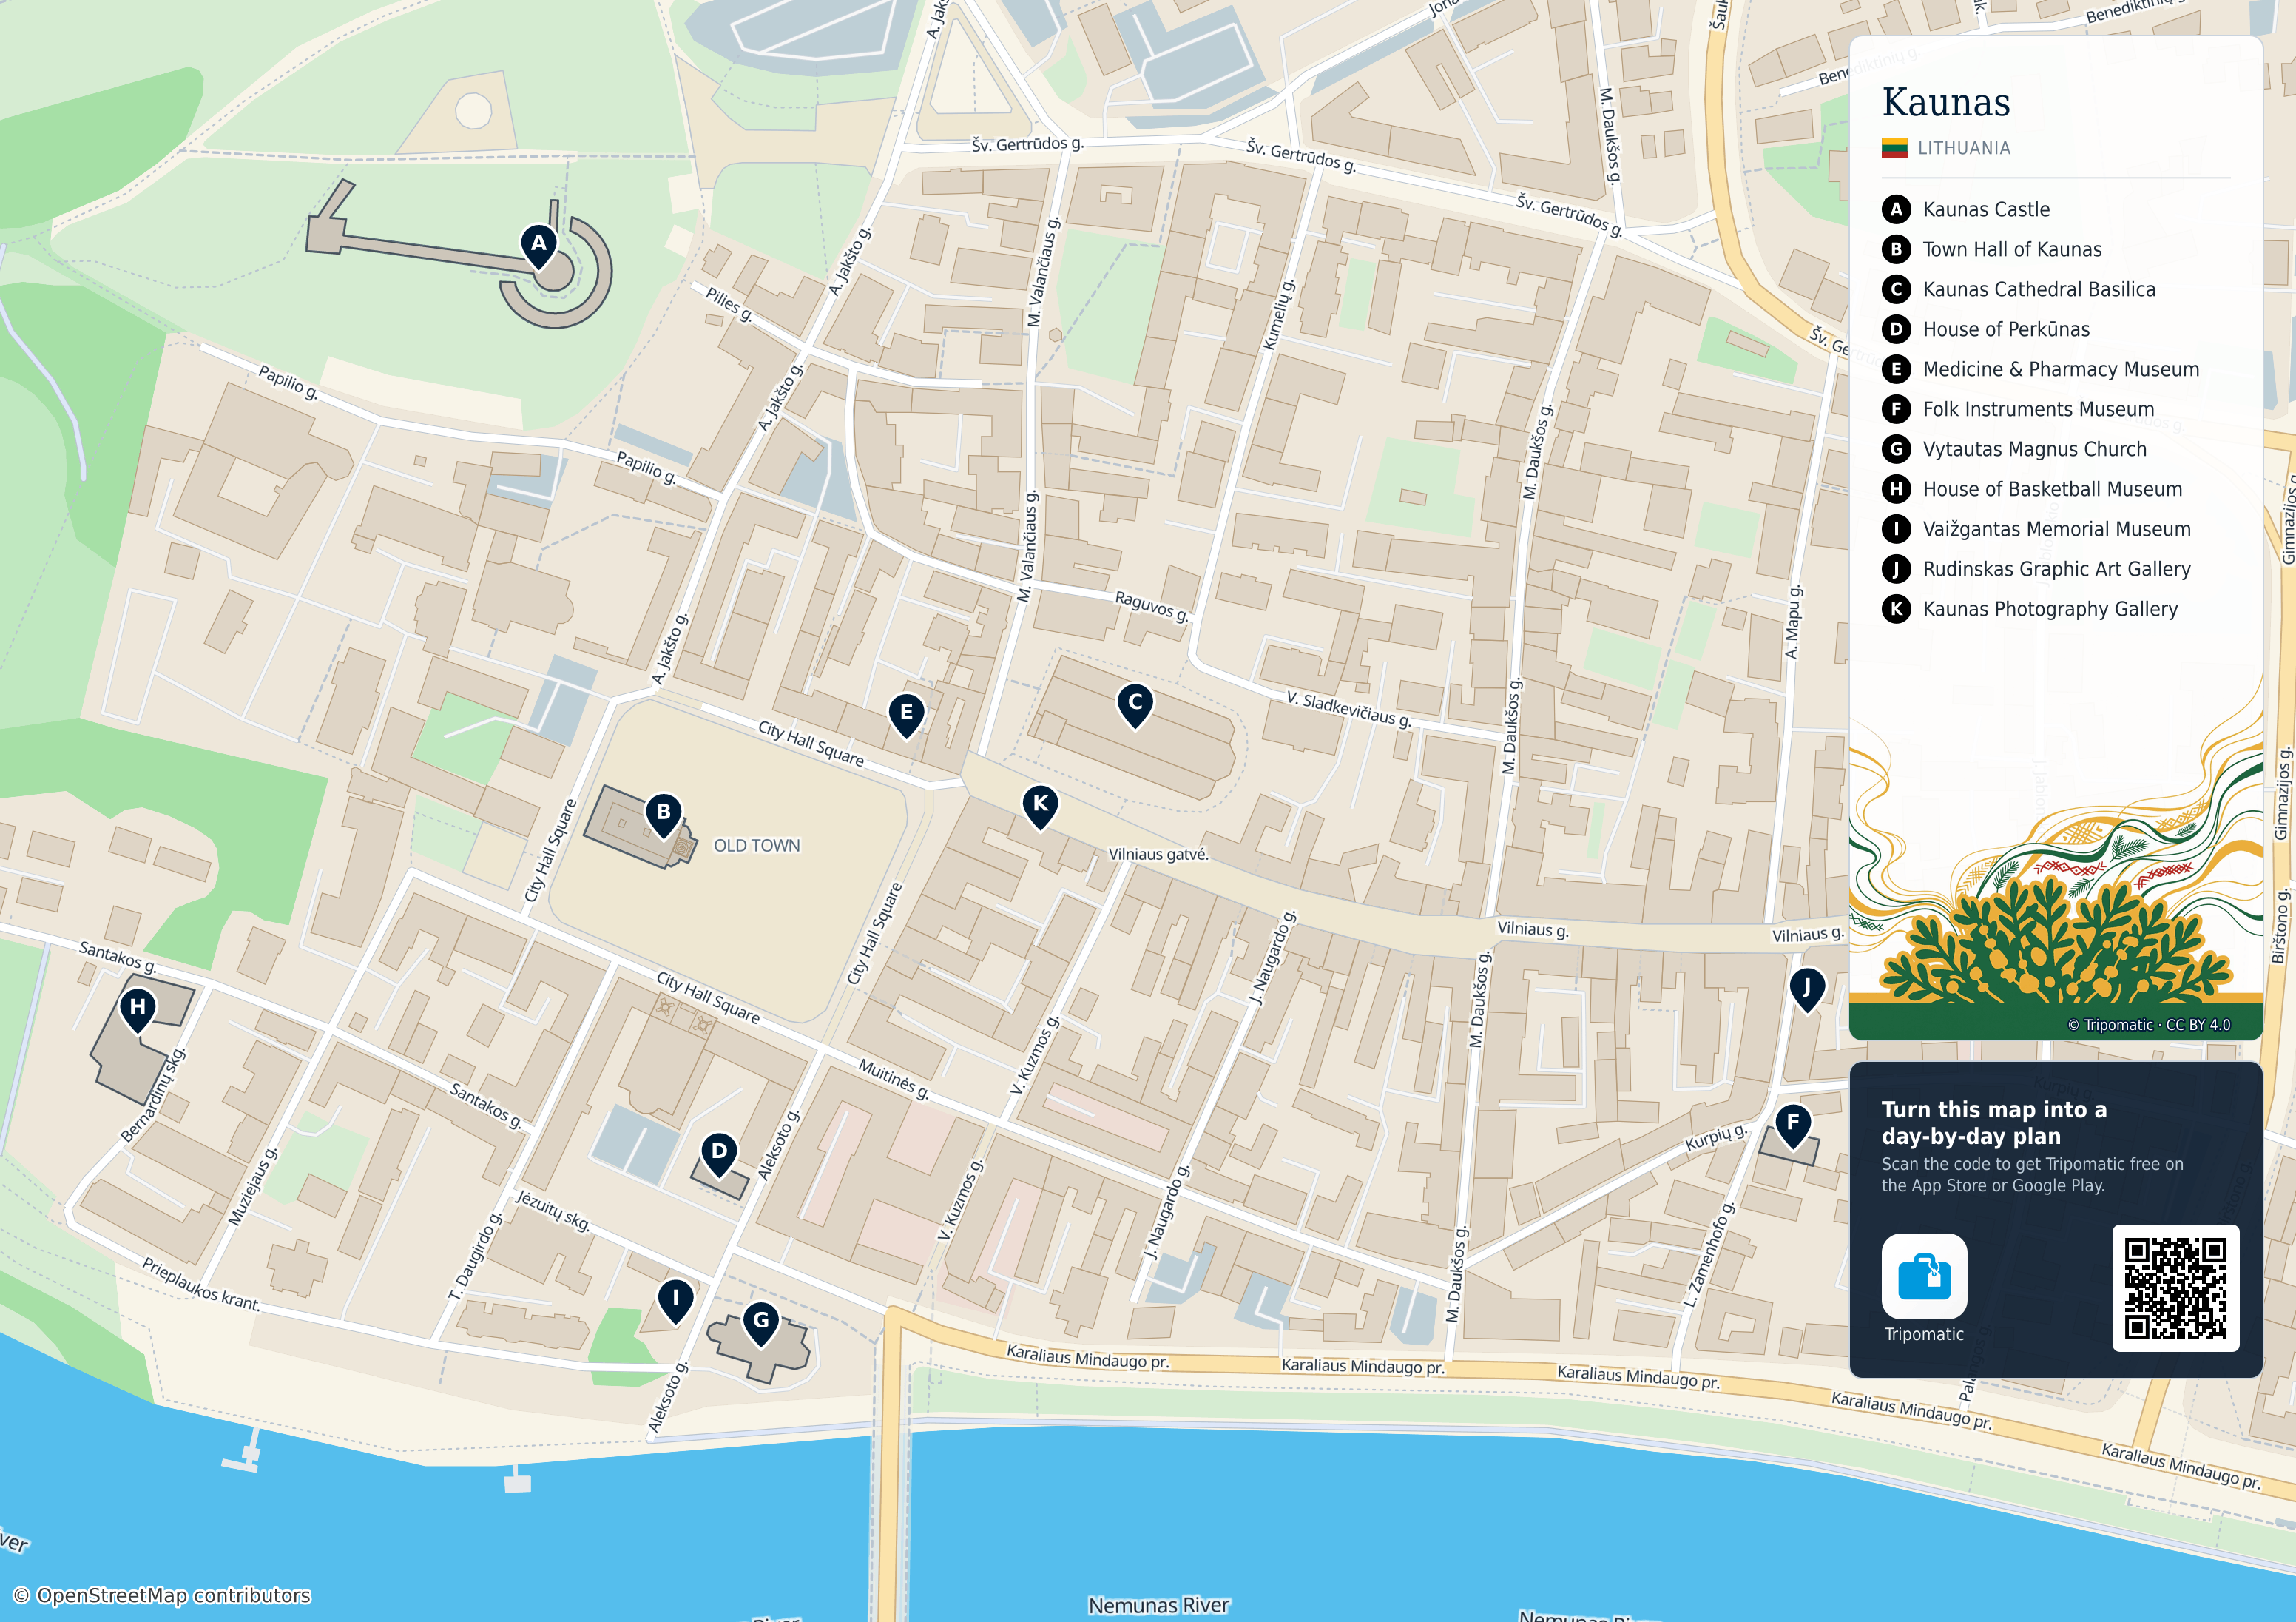
Task: Click legend badge H beside House of Basketball Museum
Action: click(x=1896, y=489)
